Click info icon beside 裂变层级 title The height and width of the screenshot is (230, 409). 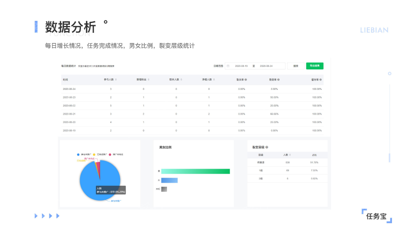[267, 147]
